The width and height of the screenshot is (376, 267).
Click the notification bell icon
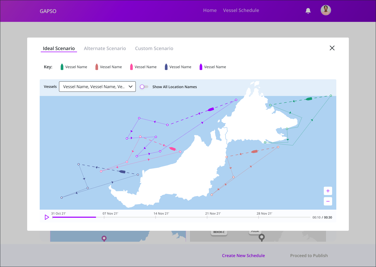[308, 11]
